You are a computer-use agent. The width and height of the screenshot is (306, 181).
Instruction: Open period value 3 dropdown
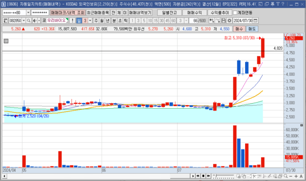pos(90,21)
